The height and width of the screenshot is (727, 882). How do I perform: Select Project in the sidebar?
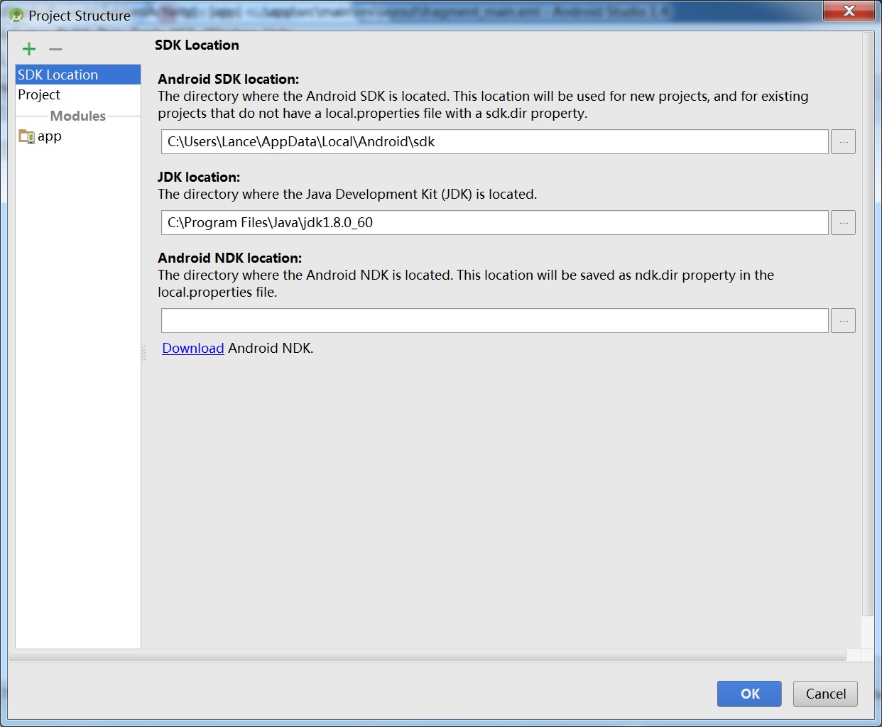pyautogui.click(x=78, y=94)
